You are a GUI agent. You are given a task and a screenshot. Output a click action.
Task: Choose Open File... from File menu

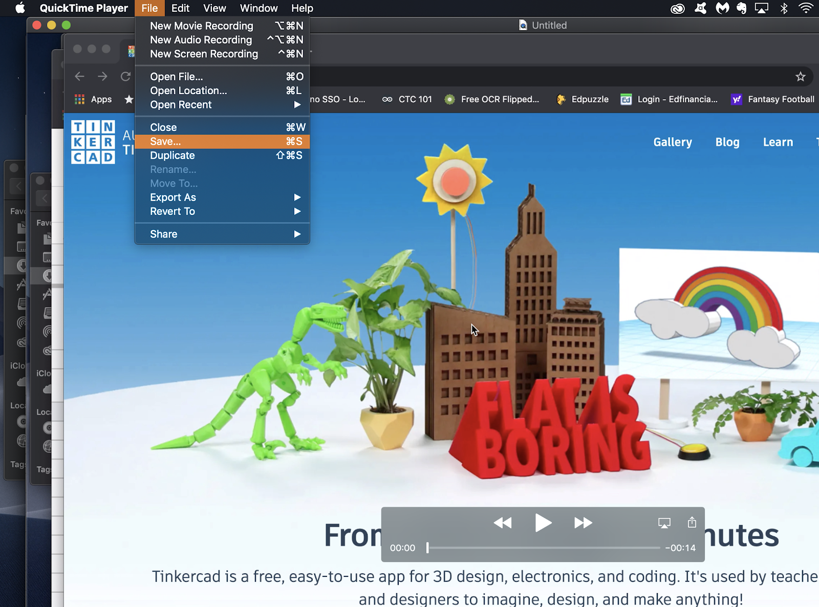[x=222, y=76]
